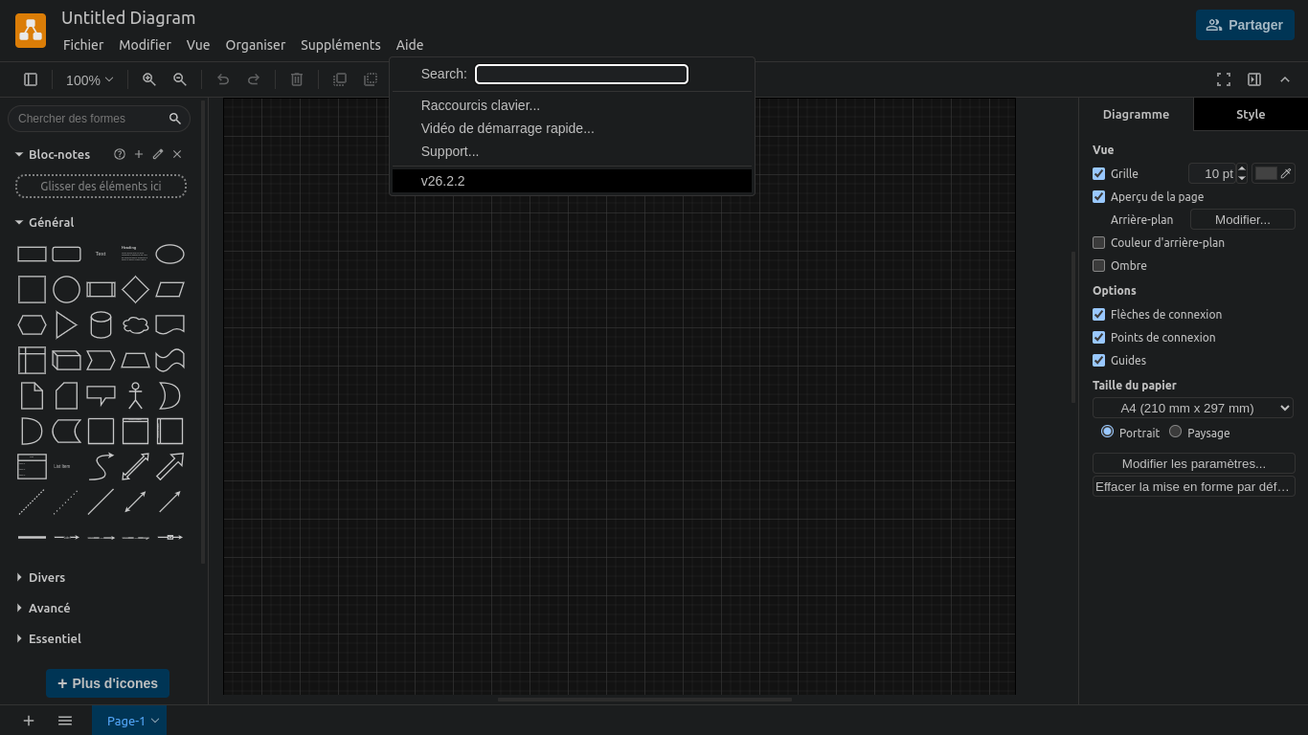Viewport: 1308px width, 735px height.
Task: Click the undo arrow icon
Action: (223, 79)
